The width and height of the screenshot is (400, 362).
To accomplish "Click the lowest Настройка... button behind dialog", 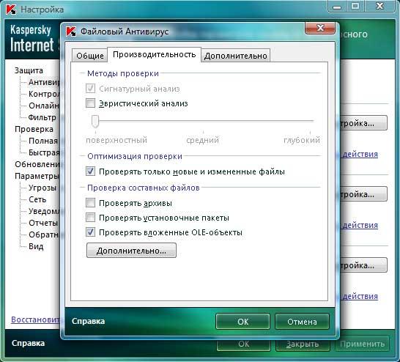I will pyautogui.click(x=363, y=265).
